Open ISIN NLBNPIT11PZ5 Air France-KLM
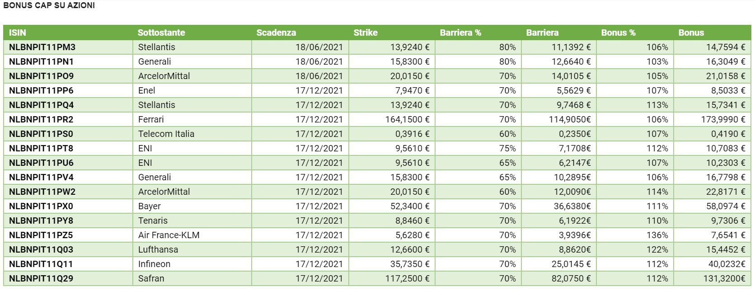755x291 pixels. point(41,235)
